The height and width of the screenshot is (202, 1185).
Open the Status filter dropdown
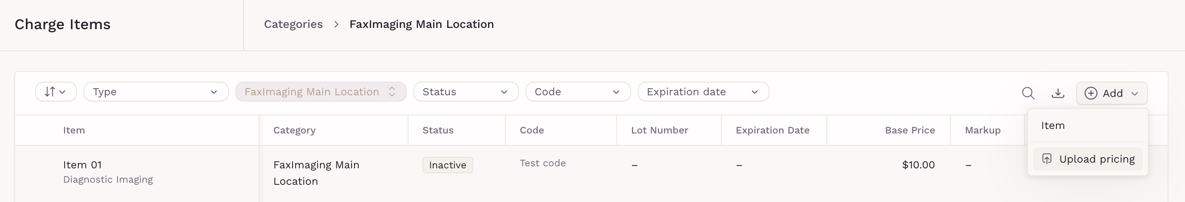465,92
